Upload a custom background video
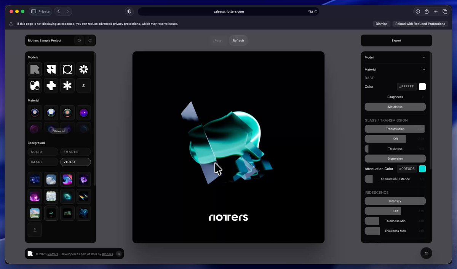 coord(35,230)
